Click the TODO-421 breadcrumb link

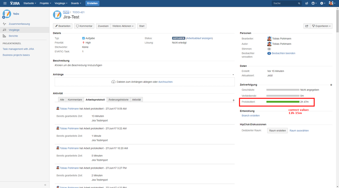click(x=78, y=12)
